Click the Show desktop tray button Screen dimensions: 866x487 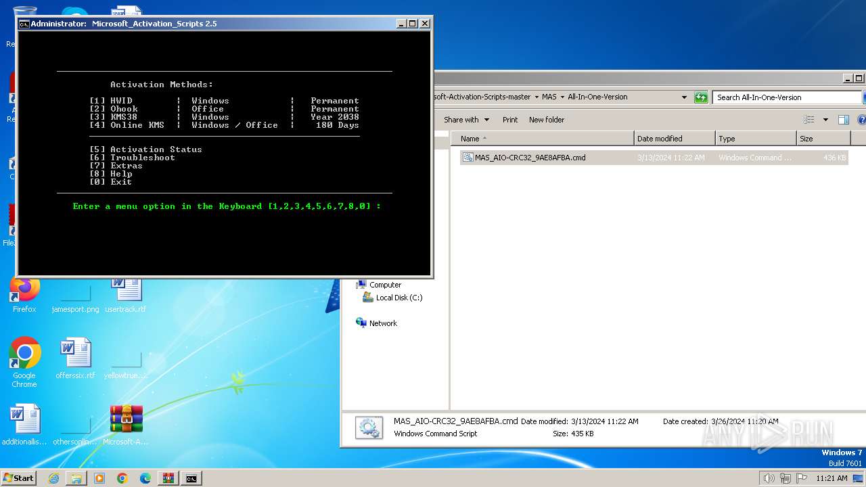click(858, 478)
